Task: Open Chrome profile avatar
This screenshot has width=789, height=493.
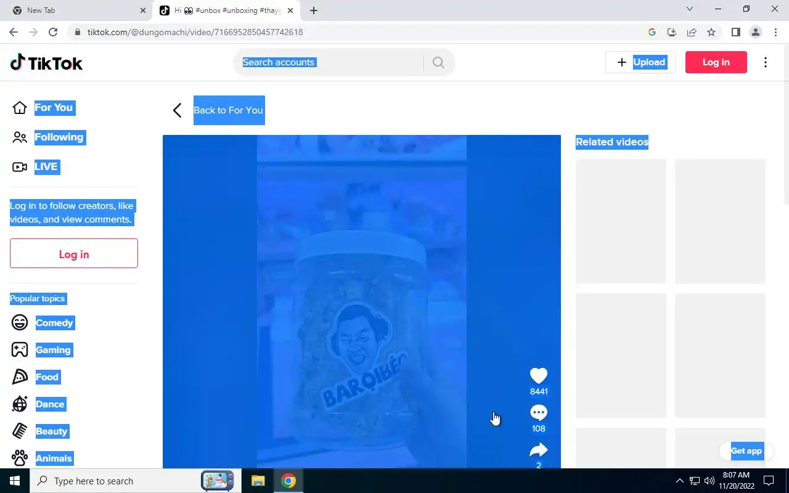Action: tap(755, 32)
